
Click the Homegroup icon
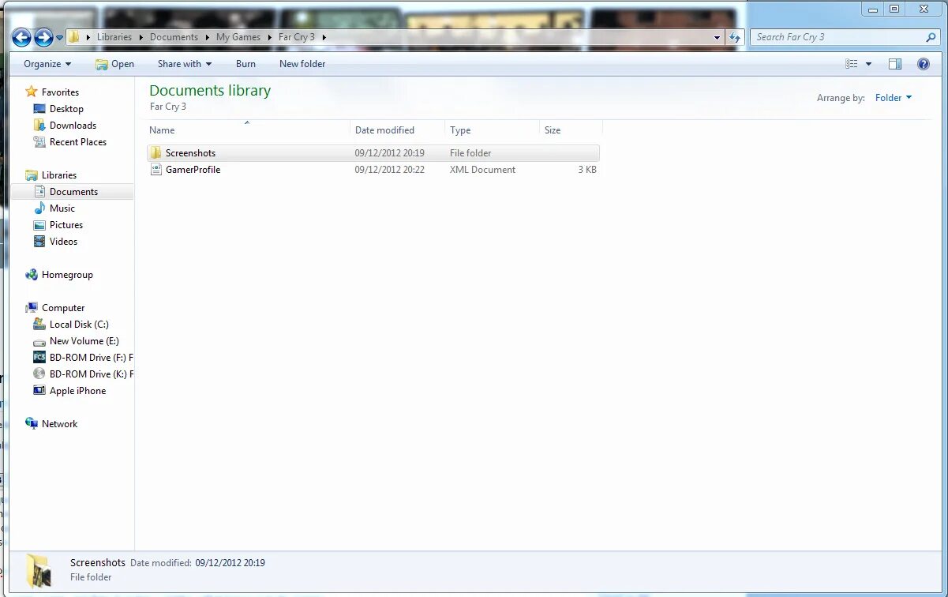click(32, 275)
